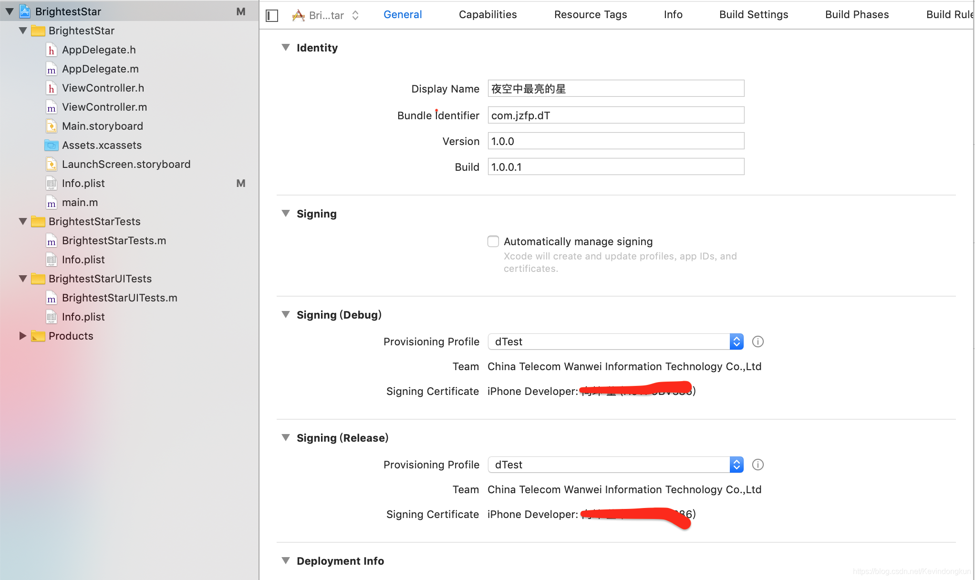Collapse the Identity section
This screenshot has height=580, width=975.
286,47
